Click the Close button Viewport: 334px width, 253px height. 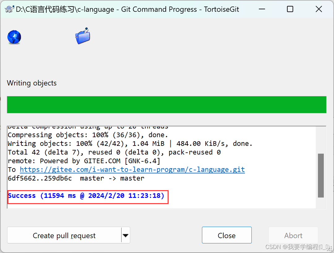click(227, 235)
